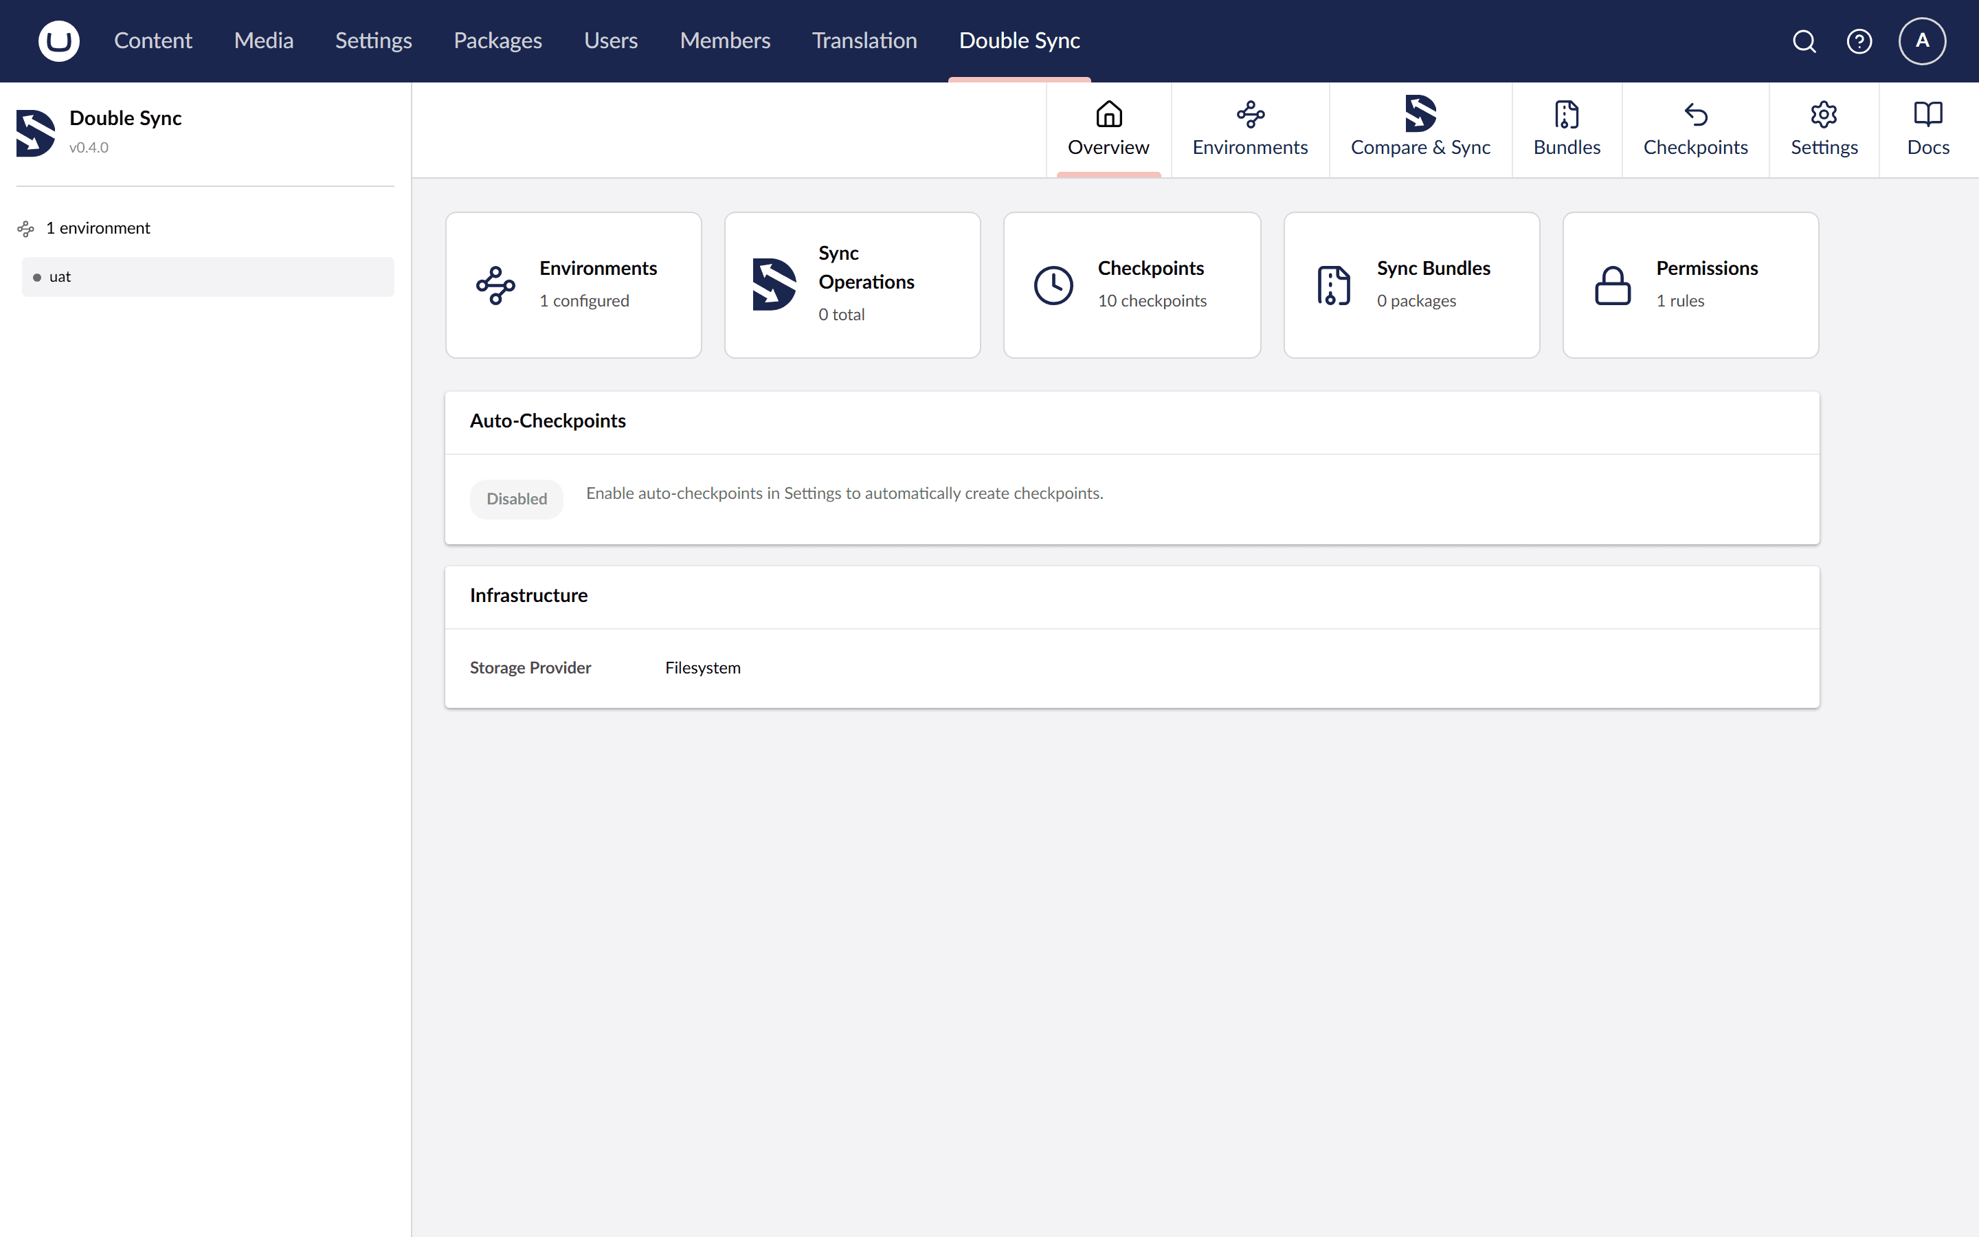View the Docs tab label
The height and width of the screenshot is (1237, 1979).
click(1928, 147)
